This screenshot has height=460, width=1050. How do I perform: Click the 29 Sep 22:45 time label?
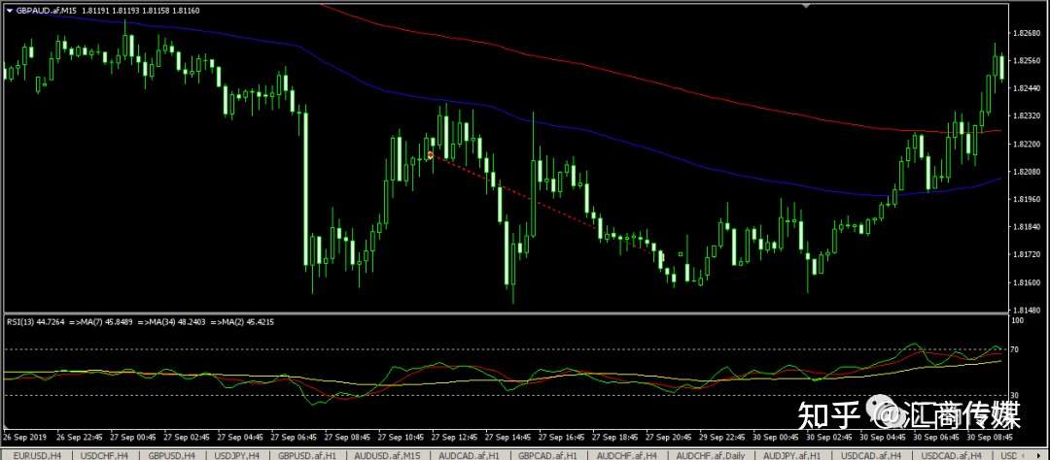pos(721,438)
